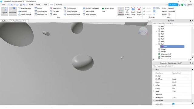Screen dimensions: 194x109
Task: Open Script Analysis
Action: pyautogui.click(x=41, y=12)
